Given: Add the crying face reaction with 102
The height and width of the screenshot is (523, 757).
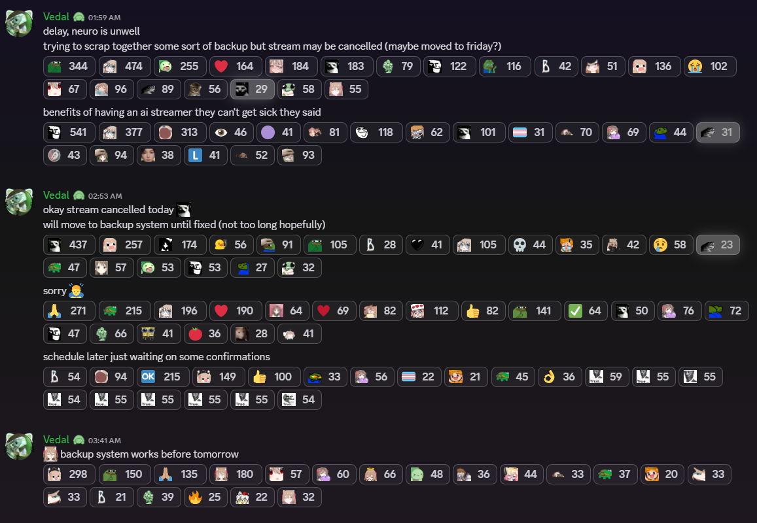Looking at the screenshot, I should pos(710,67).
